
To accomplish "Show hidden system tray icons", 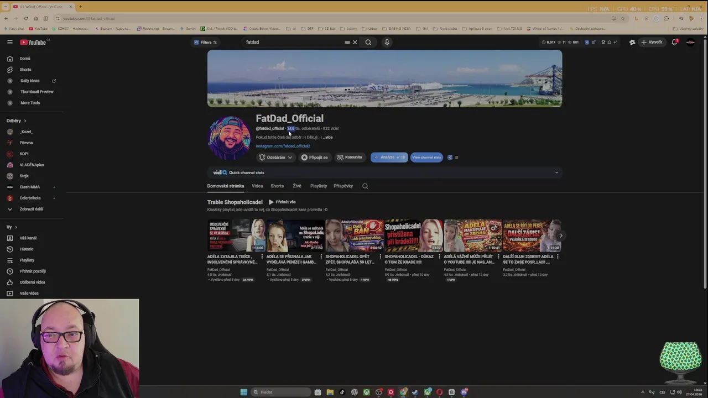I will [642, 392].
